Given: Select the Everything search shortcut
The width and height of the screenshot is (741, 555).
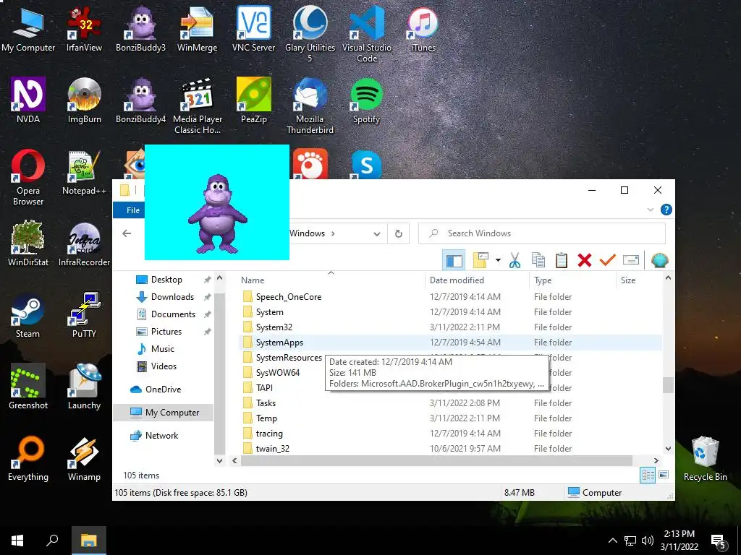Looking at the screenshot, I should click(x=28, y=458).
